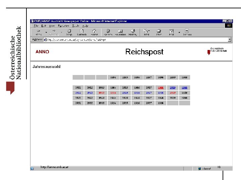
Task: Open the address bar dropdown list
Action: pos(230,40)
